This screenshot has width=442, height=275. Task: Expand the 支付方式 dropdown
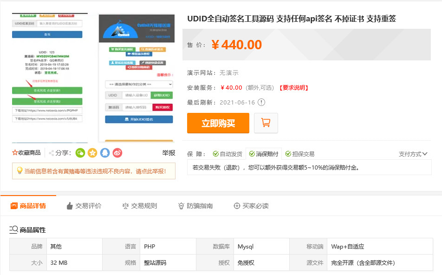click(413, 154)
